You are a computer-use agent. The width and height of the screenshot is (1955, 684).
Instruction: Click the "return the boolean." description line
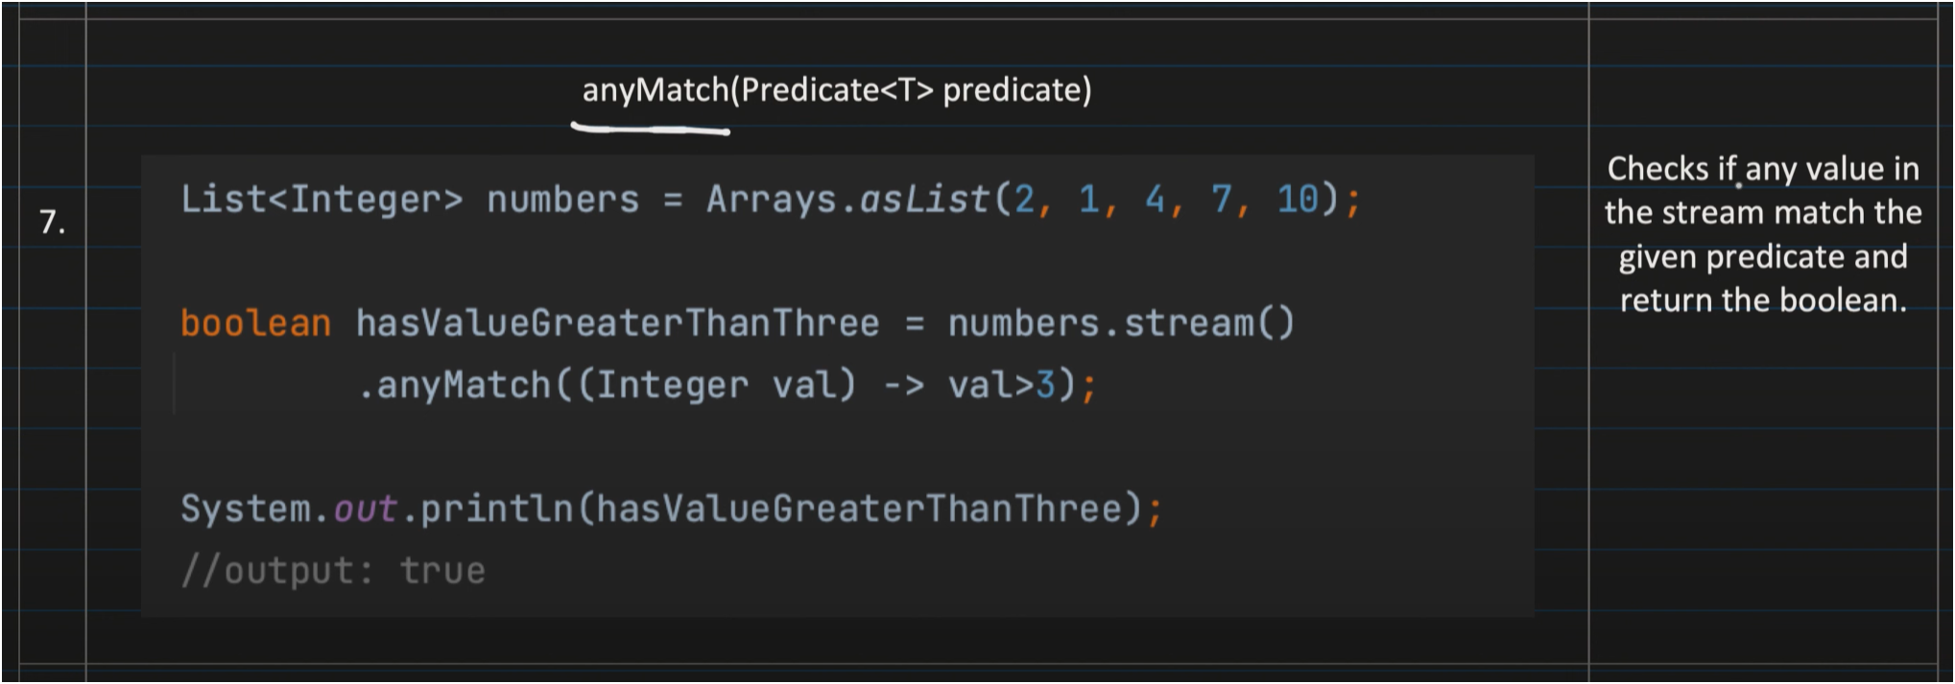click(1763, 300)
